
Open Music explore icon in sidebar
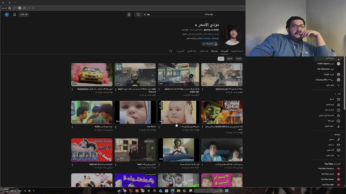click(338, 139)
